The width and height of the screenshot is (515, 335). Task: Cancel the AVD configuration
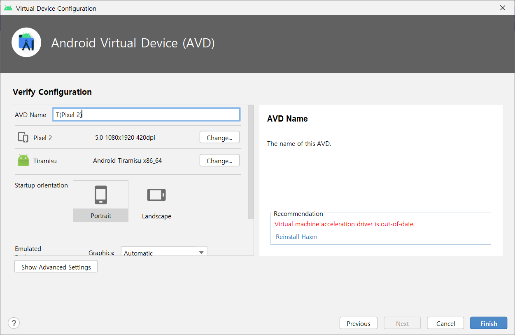click(x=446, y=323)
